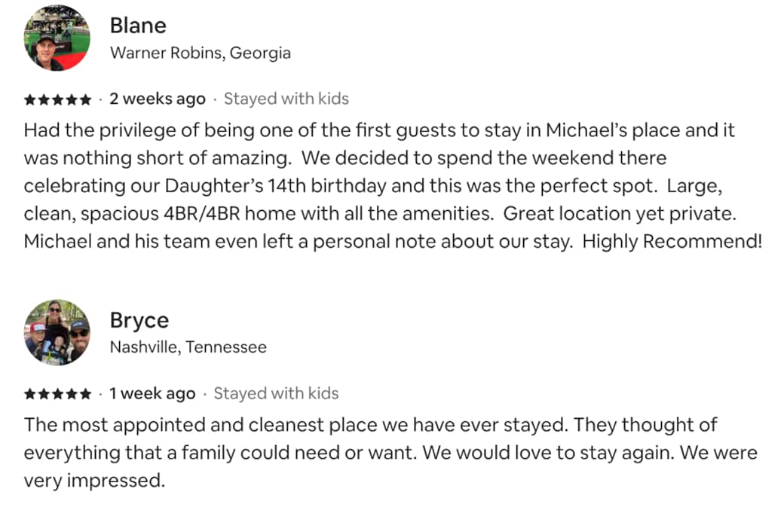The image size is (784, 513).
Task: Click Bryce's profile photo
Action: pos(57,333)
